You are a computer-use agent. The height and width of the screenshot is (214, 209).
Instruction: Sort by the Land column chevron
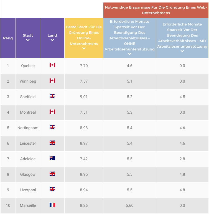[x=52, y=40]
